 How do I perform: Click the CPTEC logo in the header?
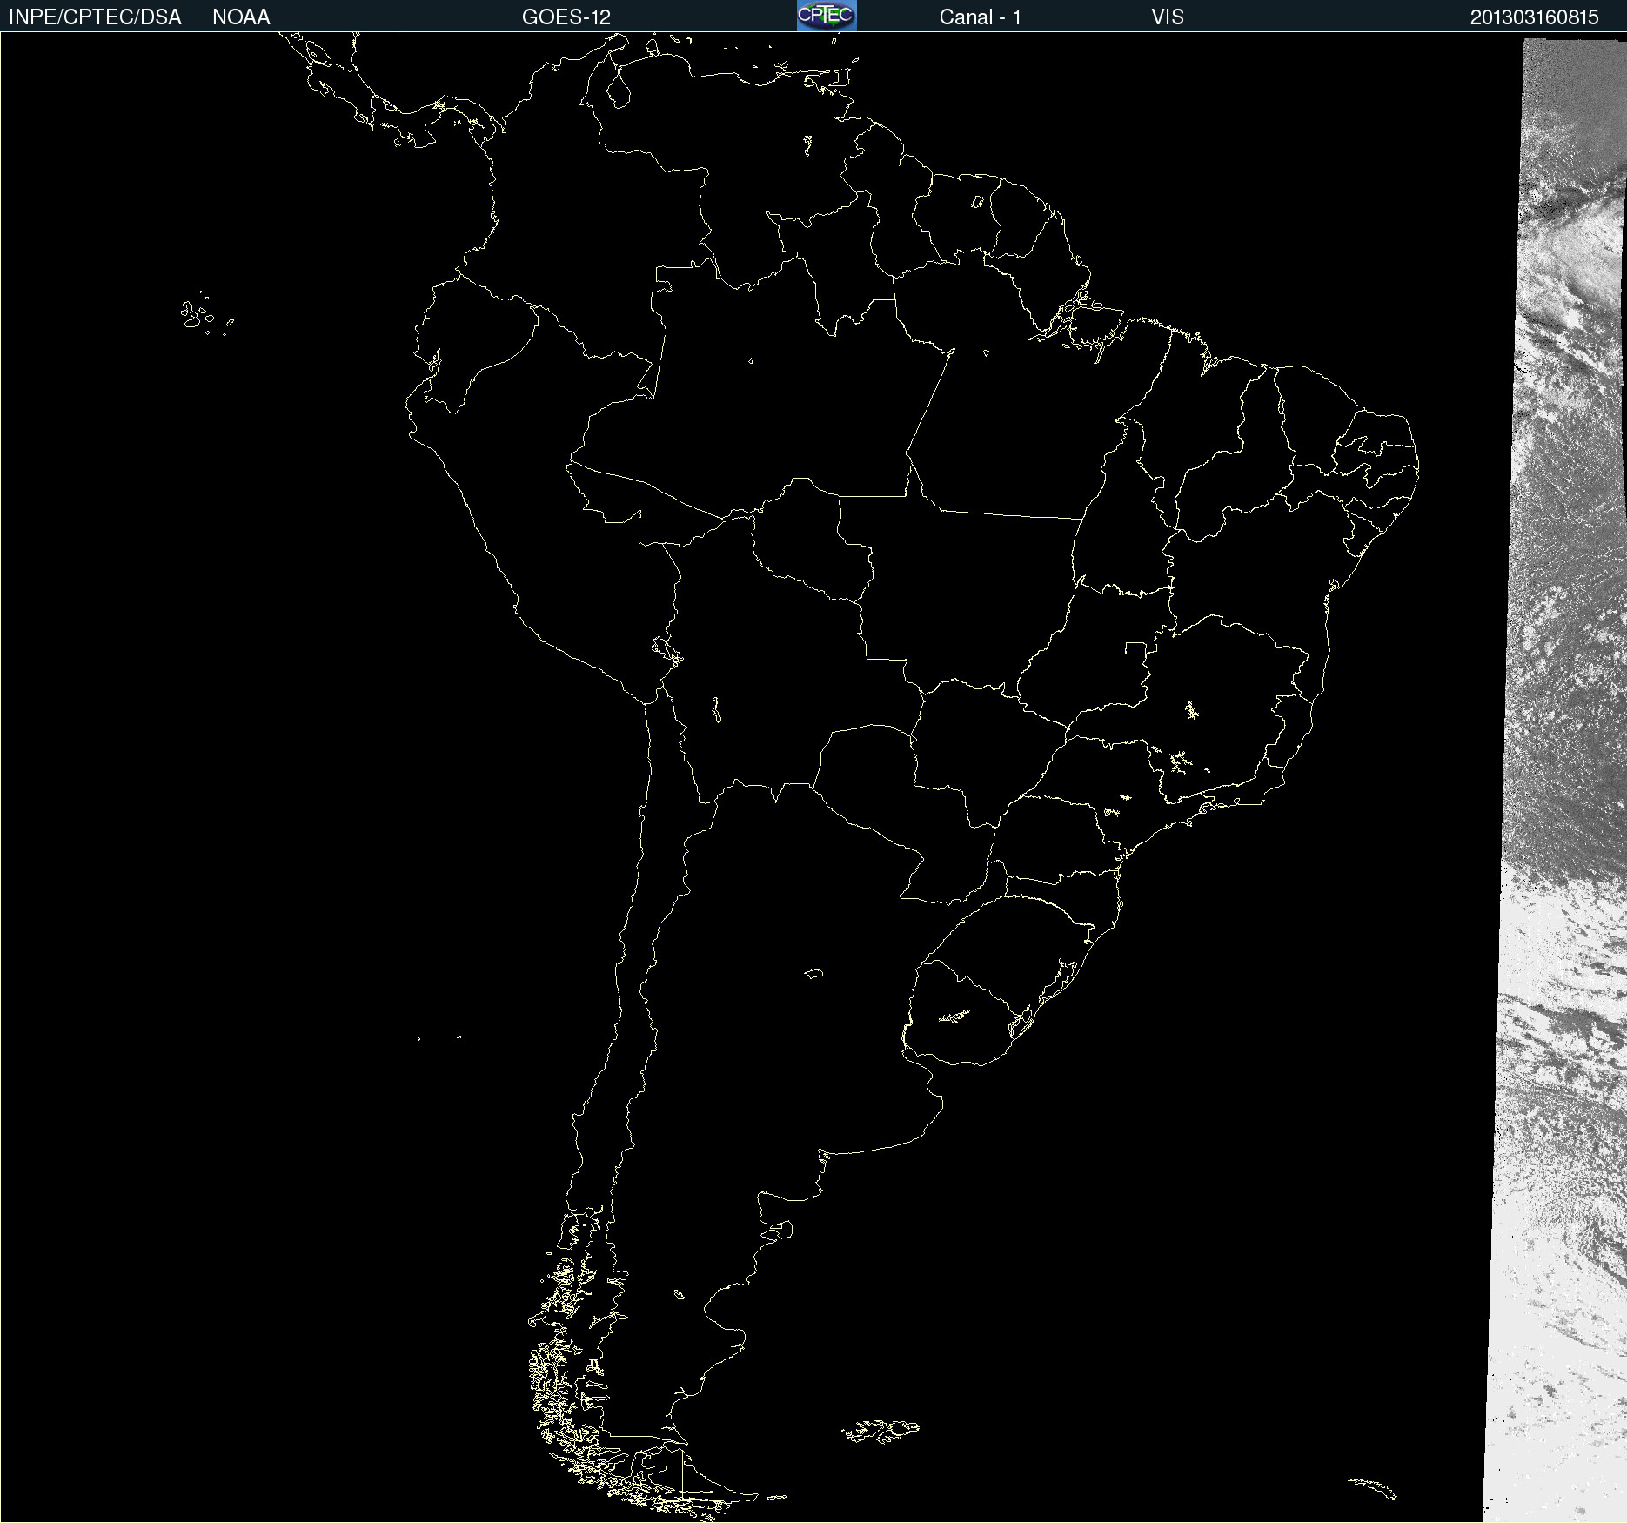827,16
